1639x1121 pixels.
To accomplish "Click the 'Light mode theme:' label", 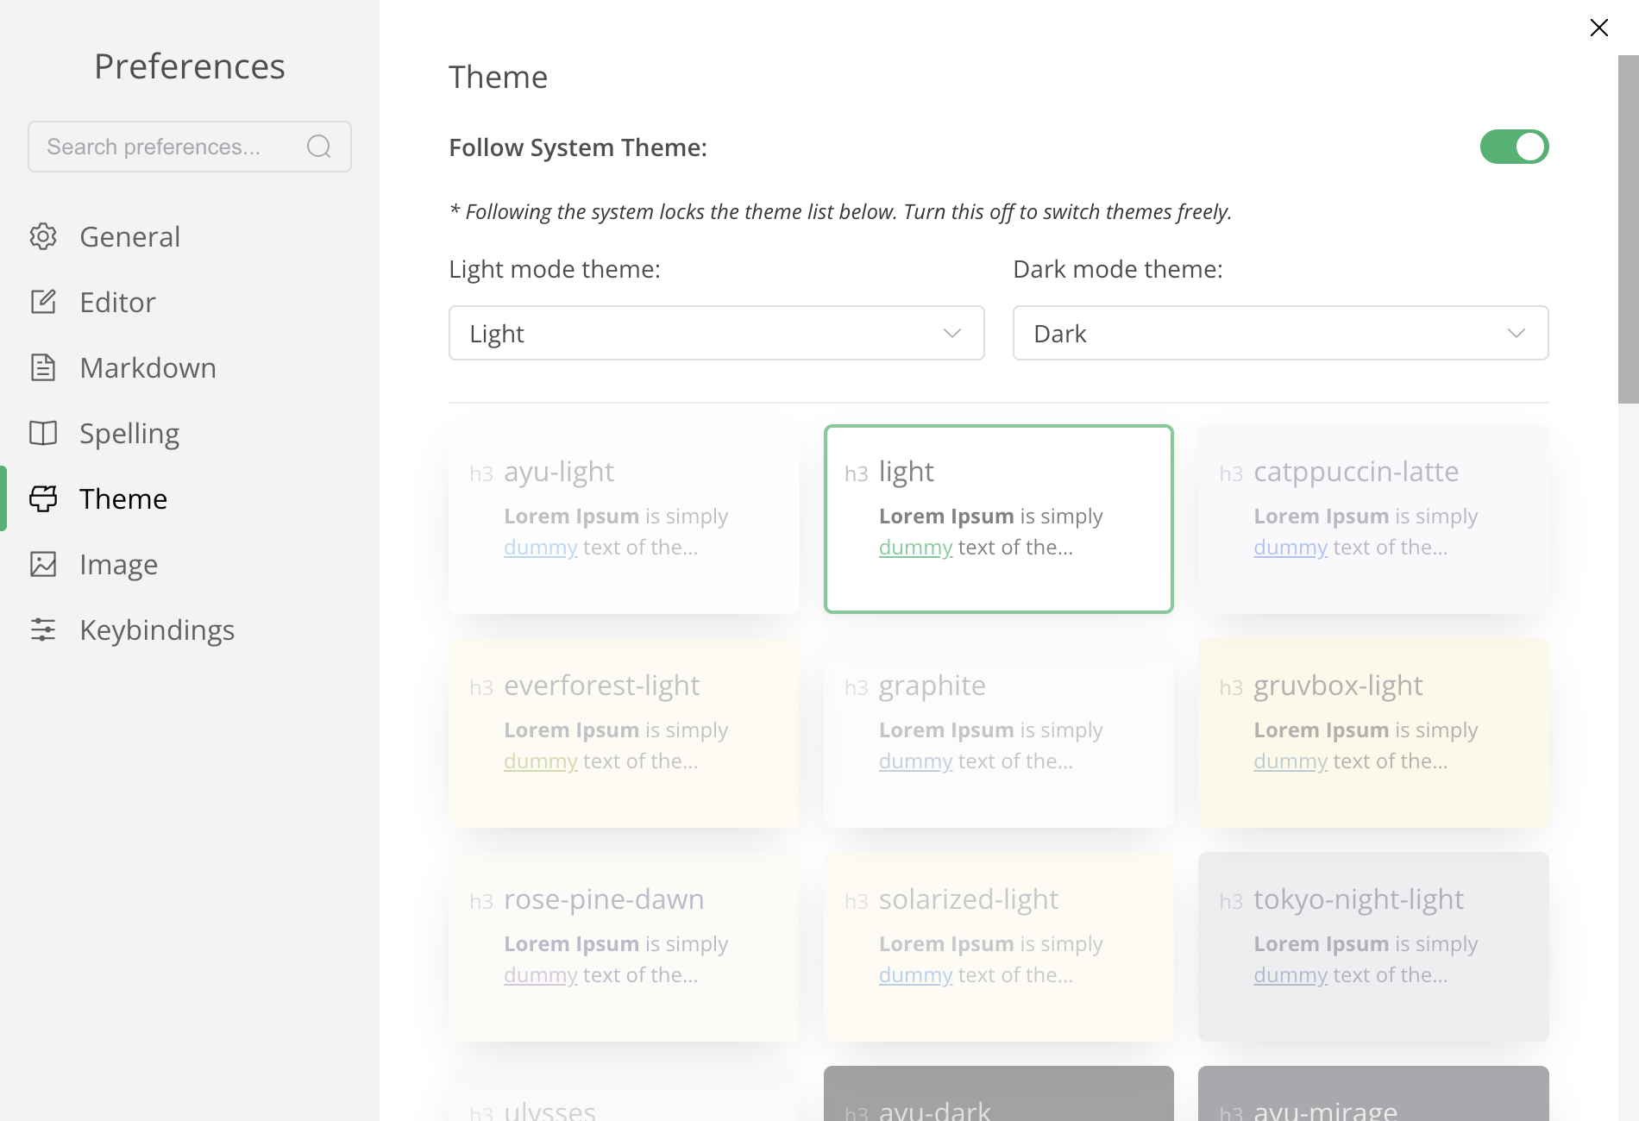I will (555, 269).
